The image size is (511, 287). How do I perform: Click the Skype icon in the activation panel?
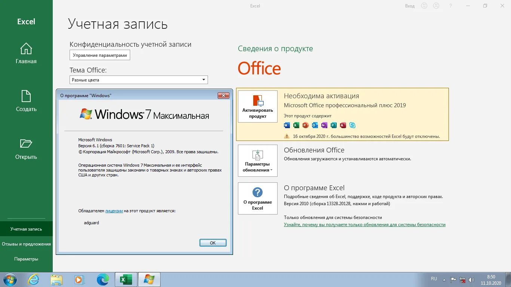point(352,125)
